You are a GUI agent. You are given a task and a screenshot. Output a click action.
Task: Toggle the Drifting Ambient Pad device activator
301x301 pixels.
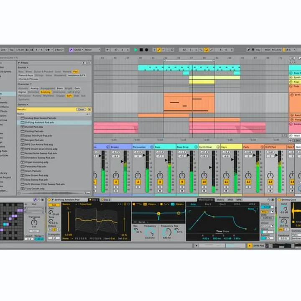[x=49, y=200]
